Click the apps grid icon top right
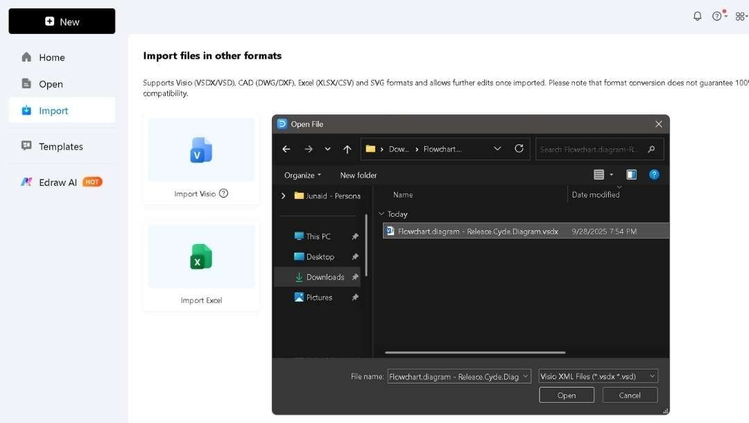Image resolution: width=749 pixels, height=423 pixels. pyautogui.click(x=740, y=15)
